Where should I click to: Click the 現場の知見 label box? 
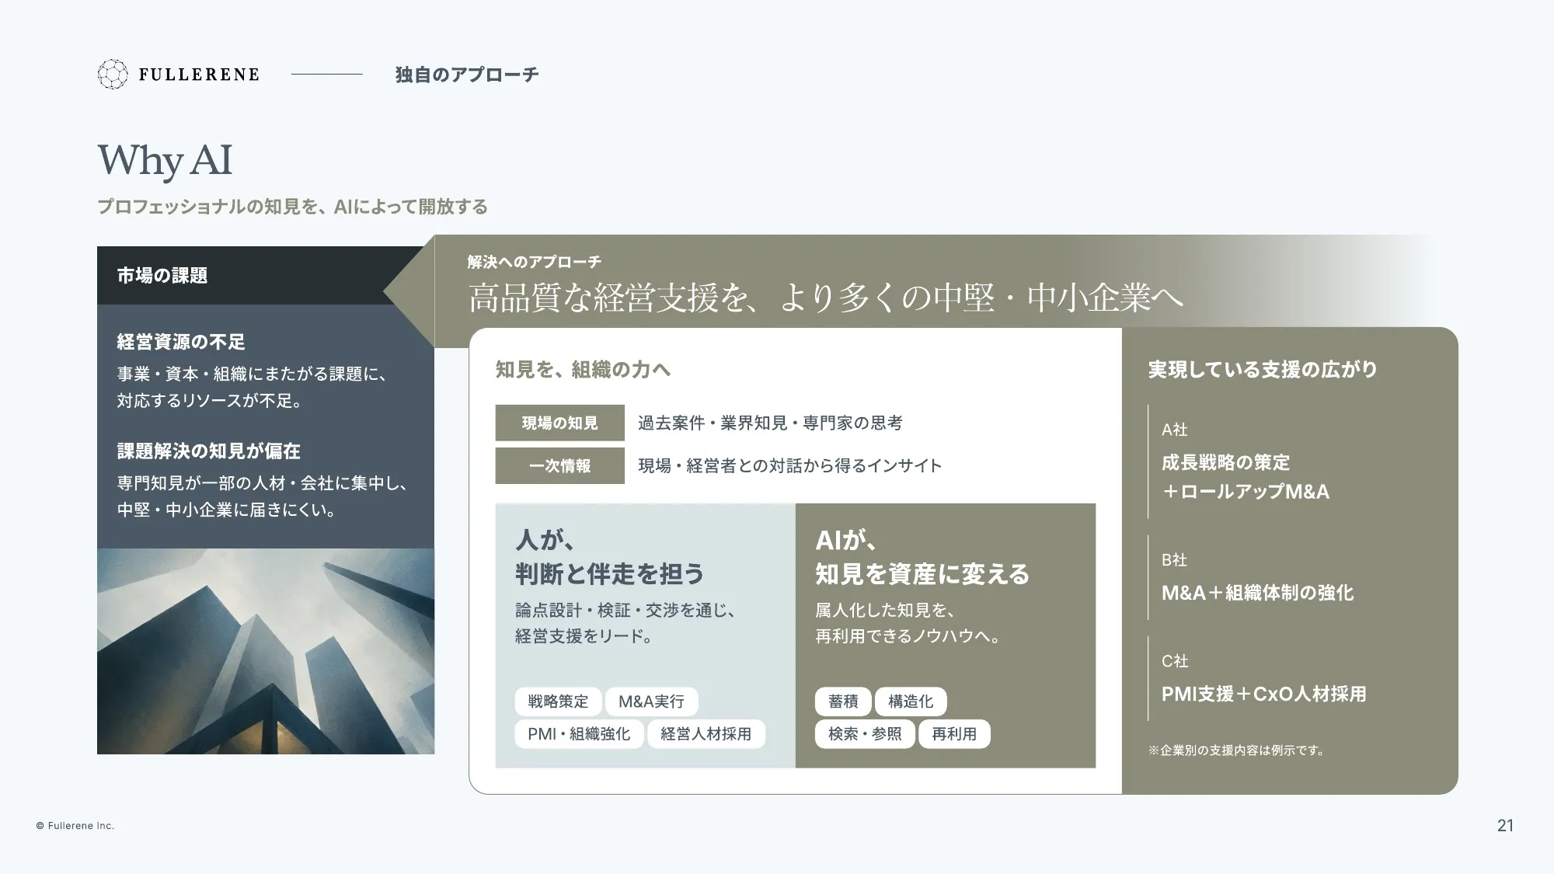560,423
